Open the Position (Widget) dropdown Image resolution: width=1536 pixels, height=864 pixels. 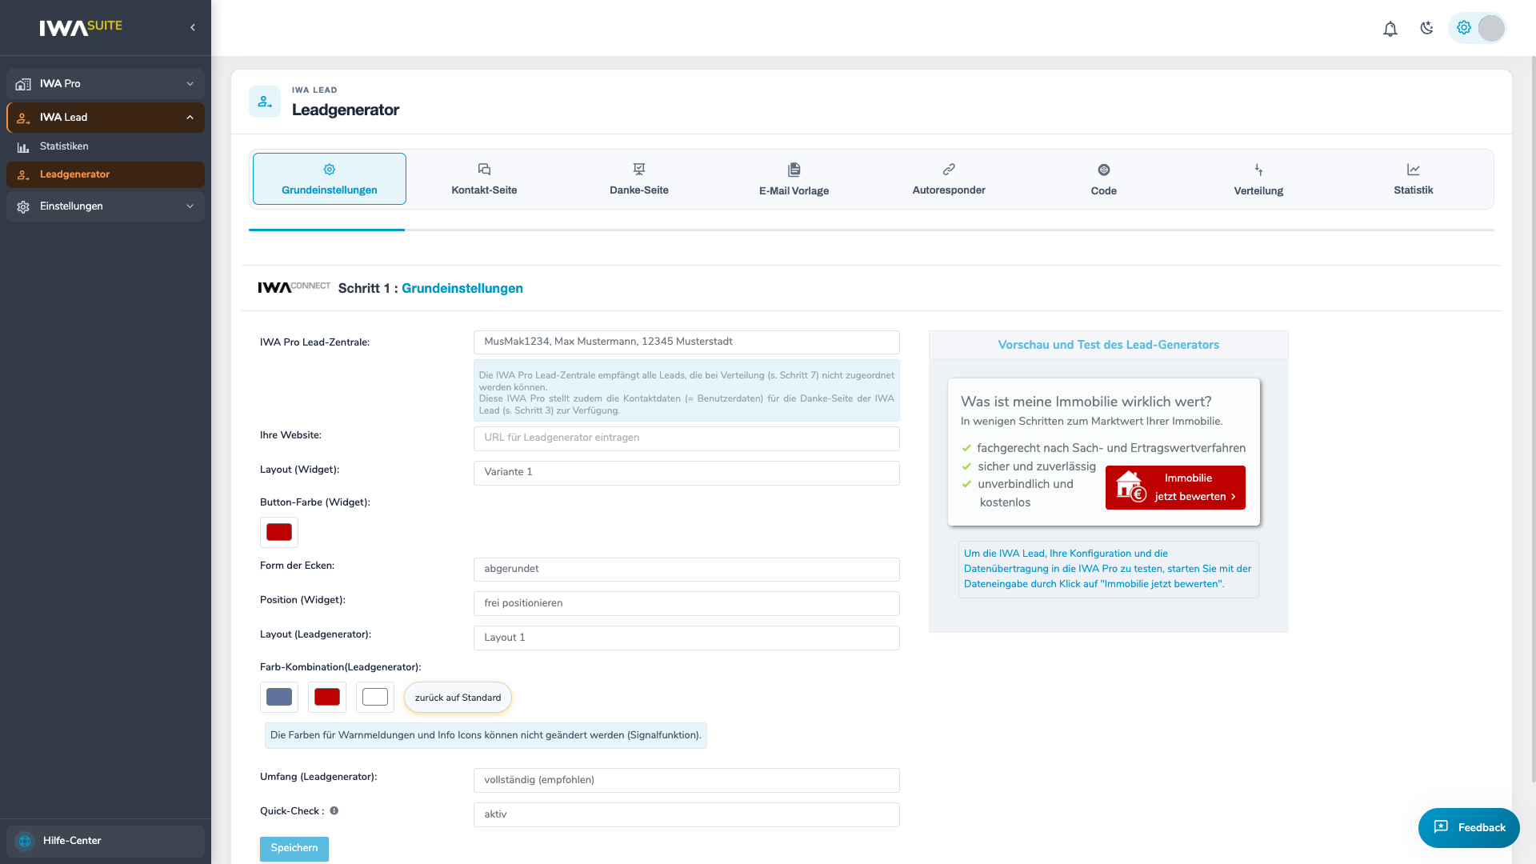coord(686,604)
